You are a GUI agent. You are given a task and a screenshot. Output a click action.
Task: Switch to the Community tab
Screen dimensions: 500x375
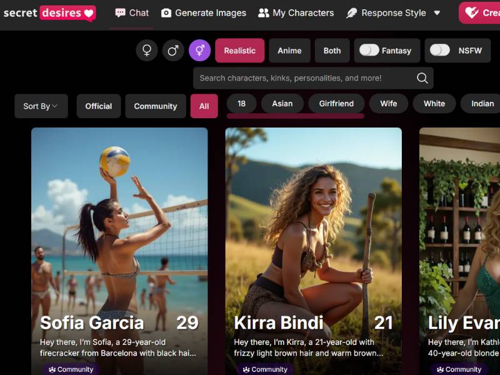pos(156,106)
